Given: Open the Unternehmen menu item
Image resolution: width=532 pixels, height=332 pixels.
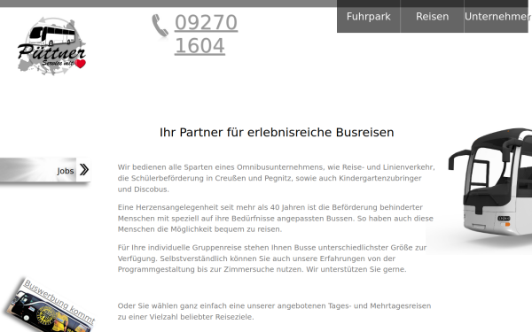Looking at the screenshot, I should pyautogui.click(x=496, y=17).
